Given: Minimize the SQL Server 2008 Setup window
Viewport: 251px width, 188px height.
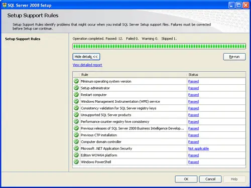Looking at the screenshot, I should pos(231,5).
